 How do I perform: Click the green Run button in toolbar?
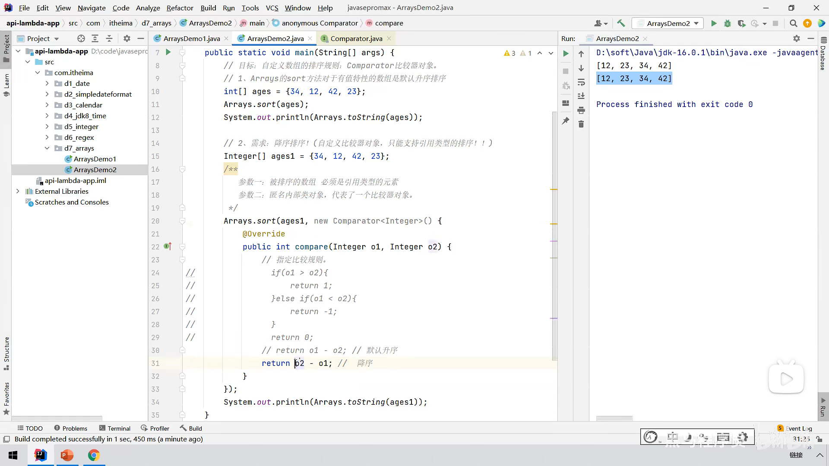click(x=714, y=23)
